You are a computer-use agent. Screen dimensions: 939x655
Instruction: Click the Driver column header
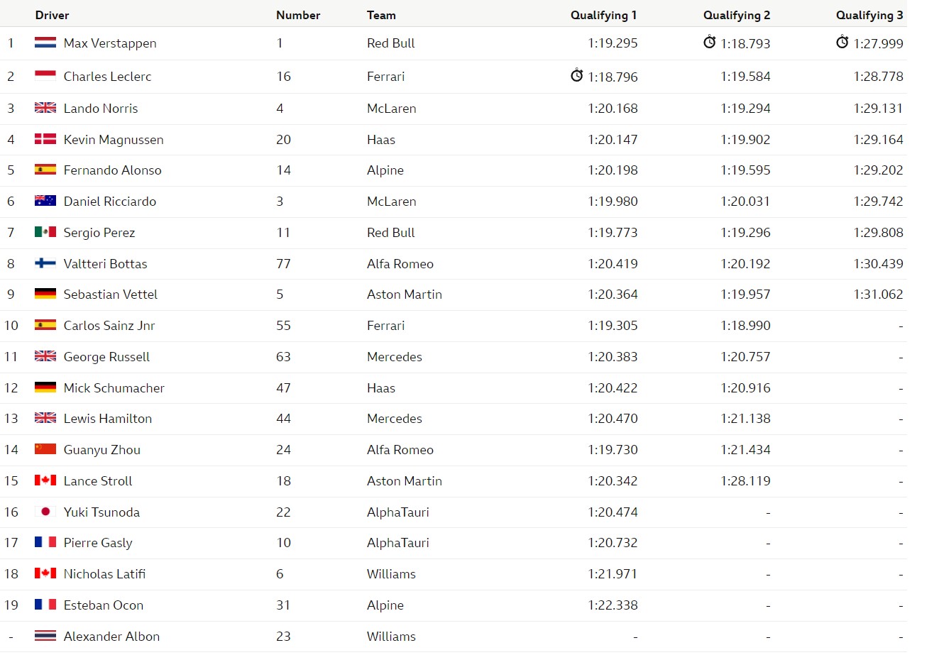click(53, 15)
